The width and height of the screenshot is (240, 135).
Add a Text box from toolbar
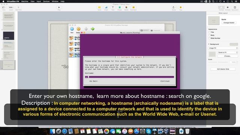click(x=113, y=7)
